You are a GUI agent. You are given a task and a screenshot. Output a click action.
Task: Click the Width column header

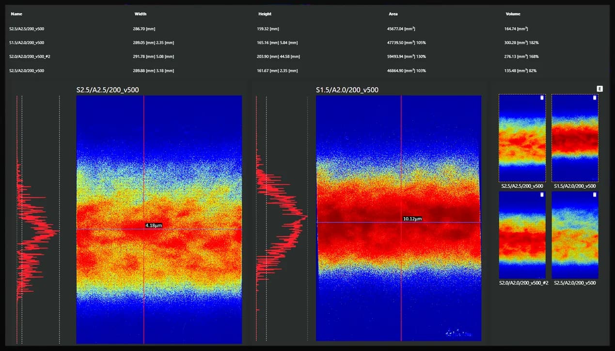(x=140, y=14)
